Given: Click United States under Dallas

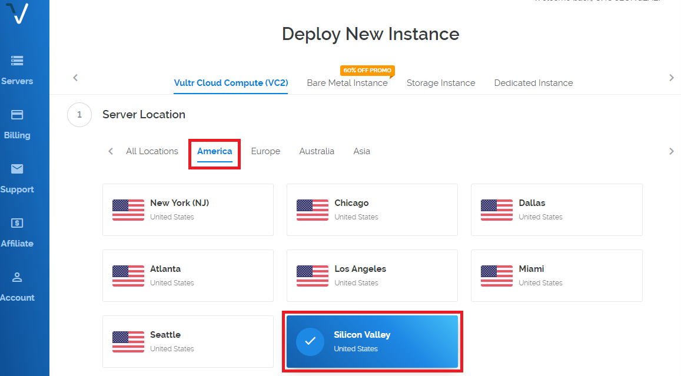Looking at the screenshot, I should click(540, 217).
